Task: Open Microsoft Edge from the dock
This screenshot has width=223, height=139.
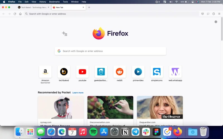Action: pos(62,132)
